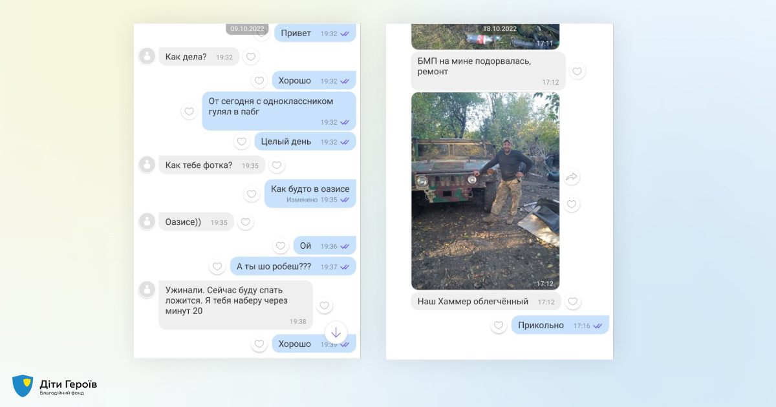Tap avatar beside 'Оазисе))' message

click(x=147, y=222)
